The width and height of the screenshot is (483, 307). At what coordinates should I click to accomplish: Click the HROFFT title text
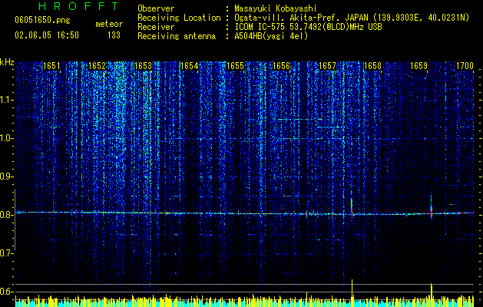(x=79, y=6)
